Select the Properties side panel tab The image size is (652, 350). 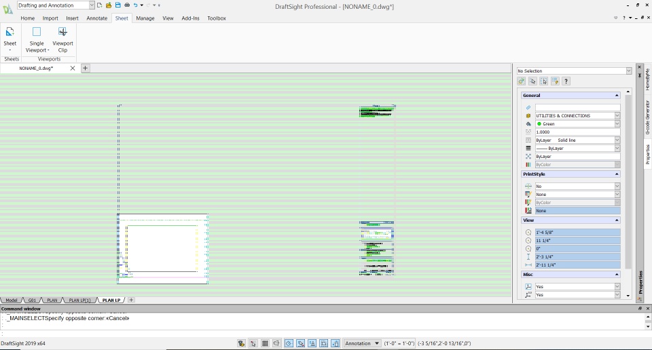(647, 154)
